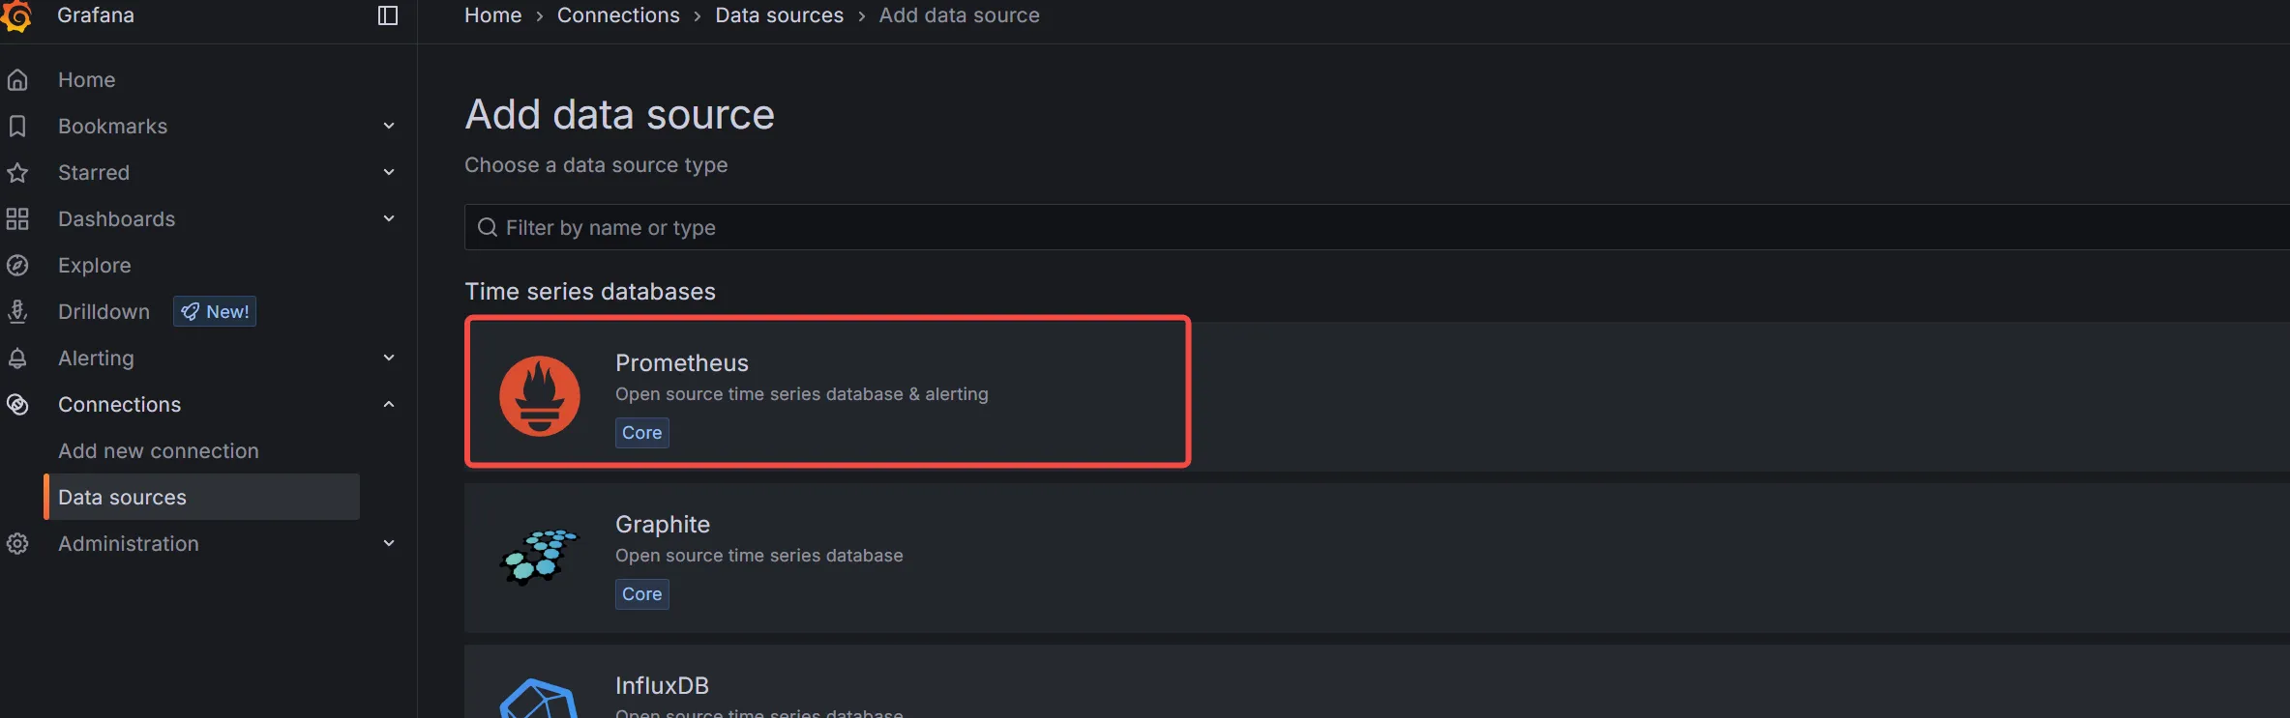
Task: Open Administration in the sidebar menu
Action: click(x=129, y=544)
